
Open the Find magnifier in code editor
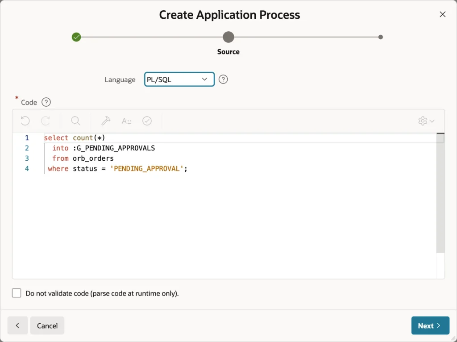76,121
